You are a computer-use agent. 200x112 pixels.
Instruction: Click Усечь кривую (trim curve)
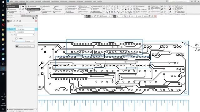pos(71,7)
